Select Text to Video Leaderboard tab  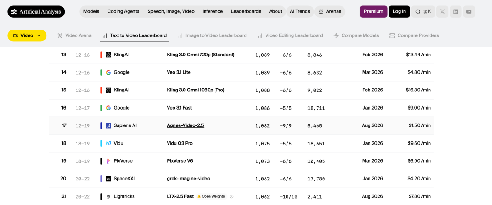tap(134, 35)
